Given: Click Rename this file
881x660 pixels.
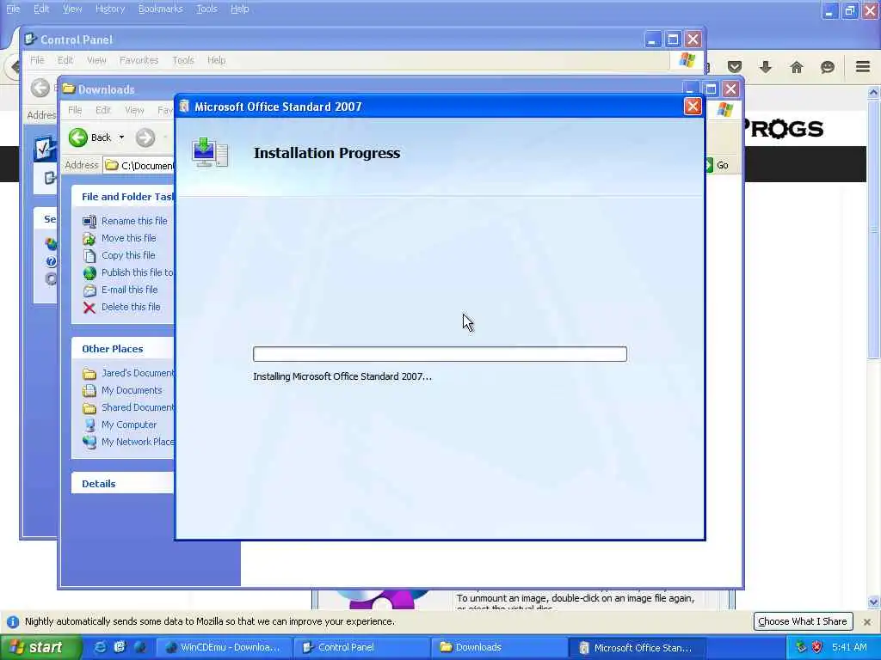Looking at the screenshot, I should (x=134, y=221).
